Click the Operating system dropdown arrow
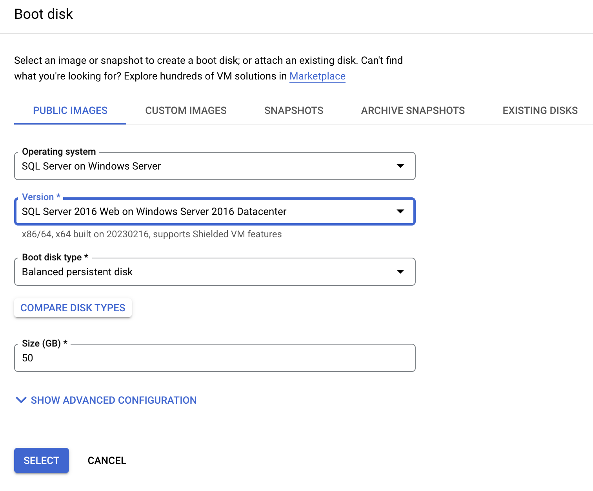Viewport: 593px width, 491px height. pos(400,166)
